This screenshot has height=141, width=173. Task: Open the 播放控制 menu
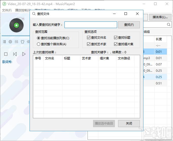(23, 10)
